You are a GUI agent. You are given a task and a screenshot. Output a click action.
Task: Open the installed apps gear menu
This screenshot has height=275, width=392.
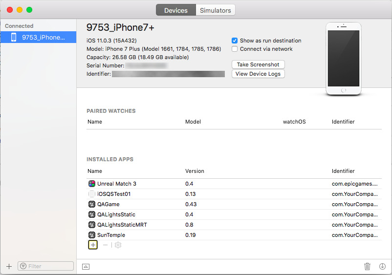point(118,245)
